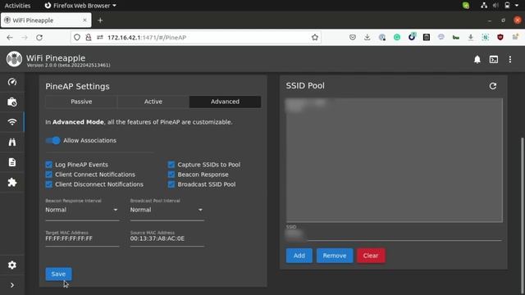Image resolution: width=525 pixels, height=295 pixels.
Task: Toggle the Allow Associations switch
Action: (x=52, y=140)
